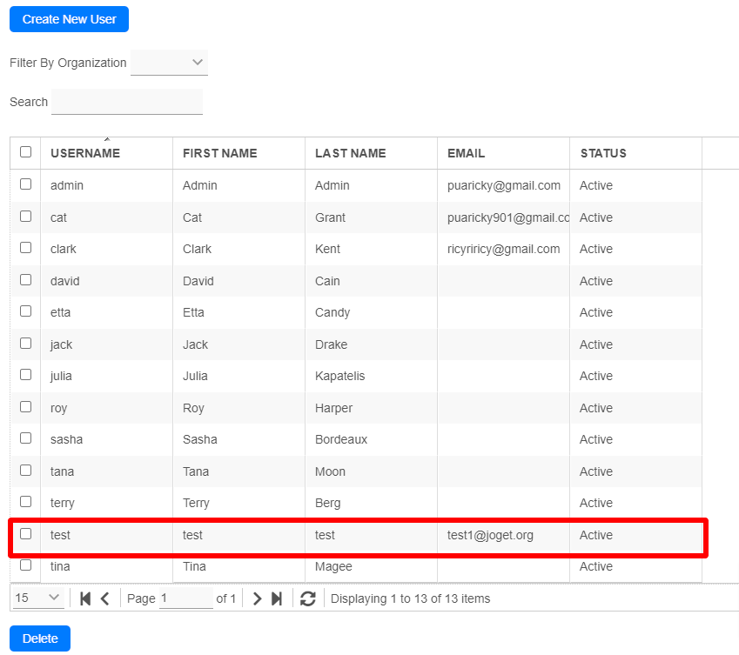The height and width of the screenshot is (655, 739).
Task: Tick the checkbox beside user clark
Action: 25,248
